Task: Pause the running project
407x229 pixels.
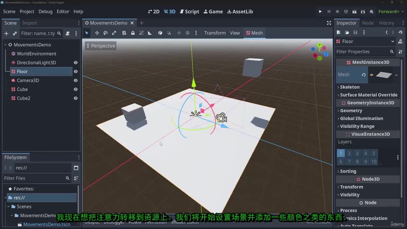Action: (329, 11)
